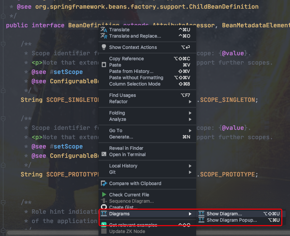Click the #setScope link in second javadoc
The height and width of the screenshot is (236, 290).
point(66,146)
